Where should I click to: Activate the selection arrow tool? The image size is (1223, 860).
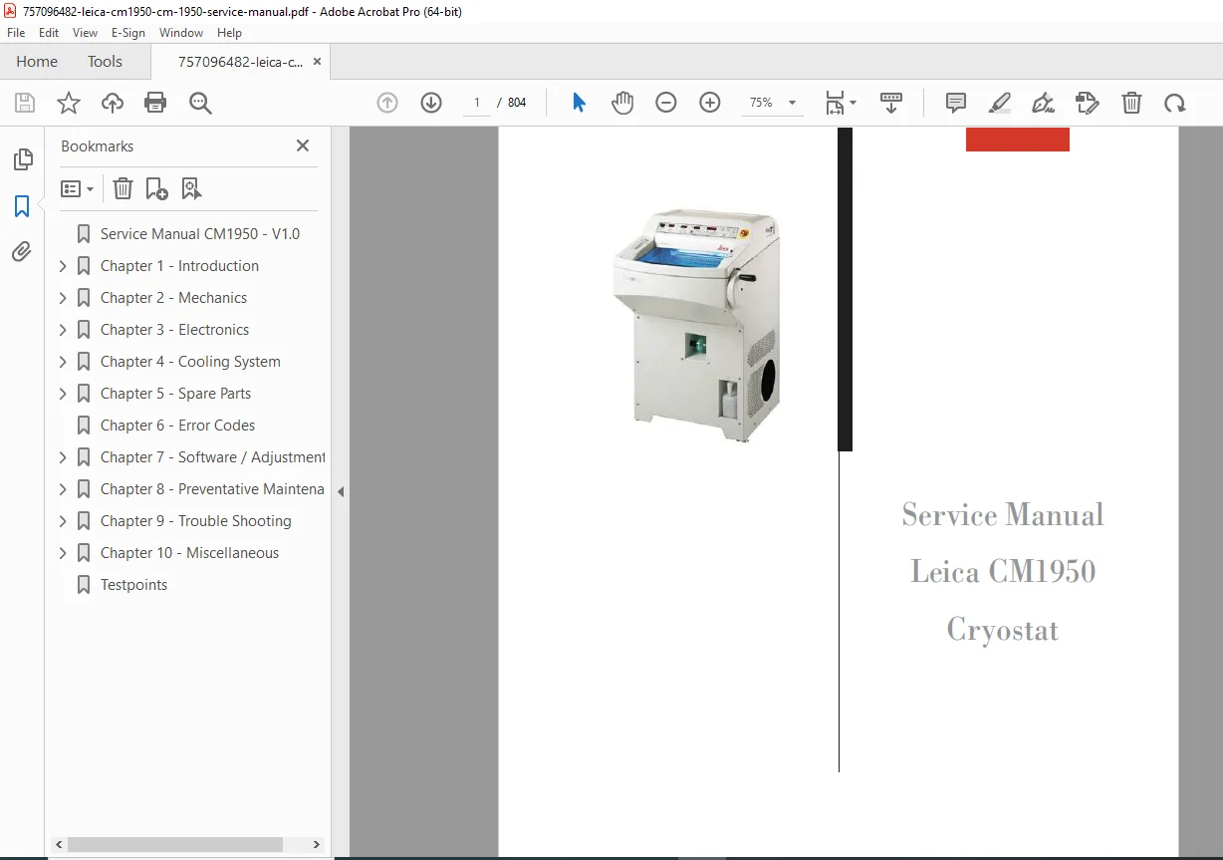tap(579, 103)
